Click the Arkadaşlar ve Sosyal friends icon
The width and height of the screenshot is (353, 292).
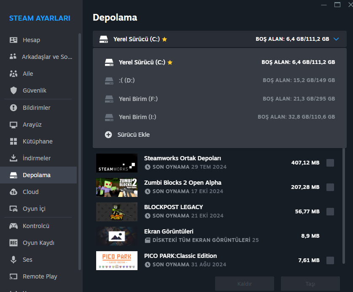13,56
